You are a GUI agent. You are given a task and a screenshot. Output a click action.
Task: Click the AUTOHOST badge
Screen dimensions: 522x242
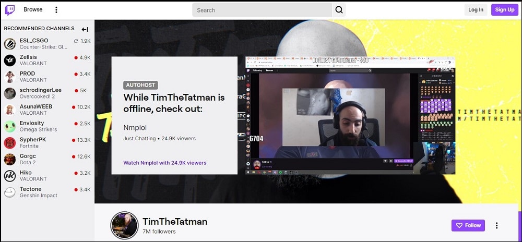140,85
